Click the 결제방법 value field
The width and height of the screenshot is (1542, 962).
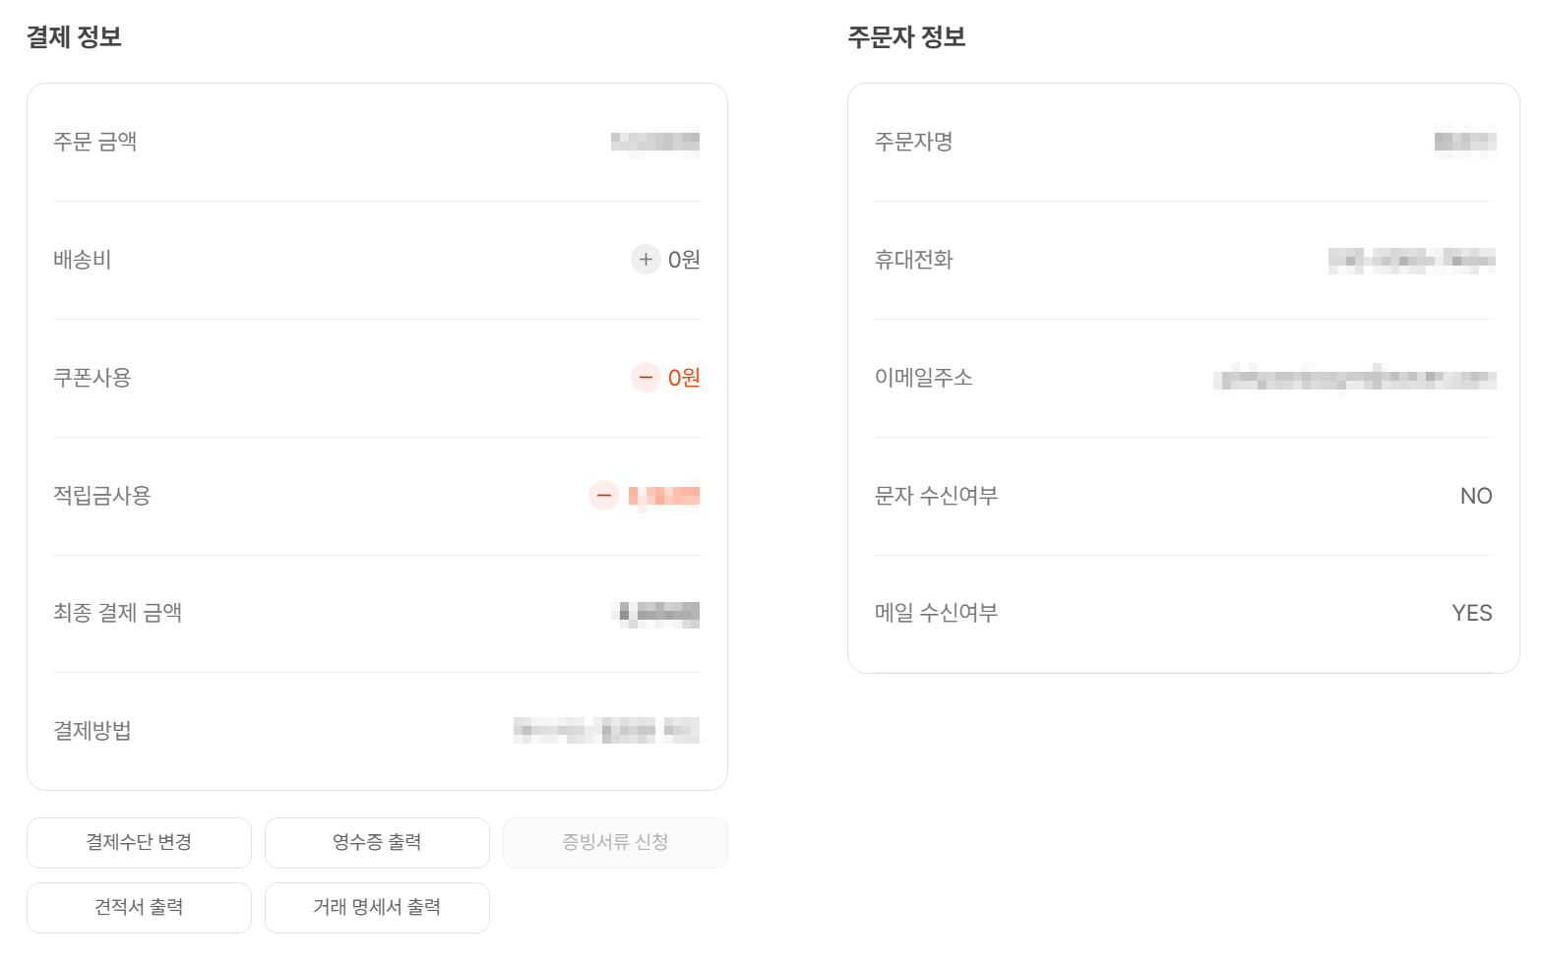(x=606, y=731)
